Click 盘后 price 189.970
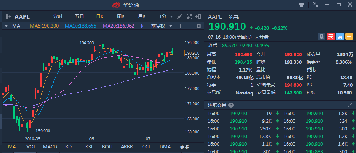356x153 pixels. [228, 46]
